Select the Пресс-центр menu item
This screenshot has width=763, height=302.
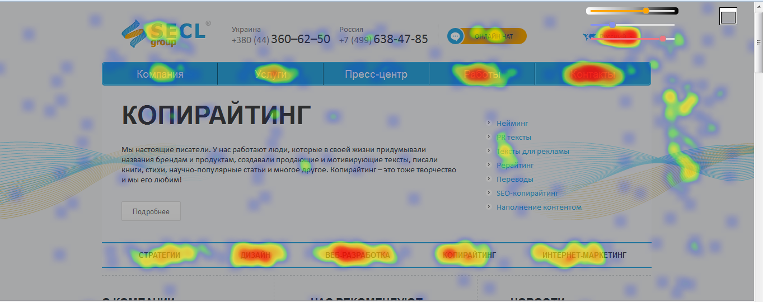(376, 74)
